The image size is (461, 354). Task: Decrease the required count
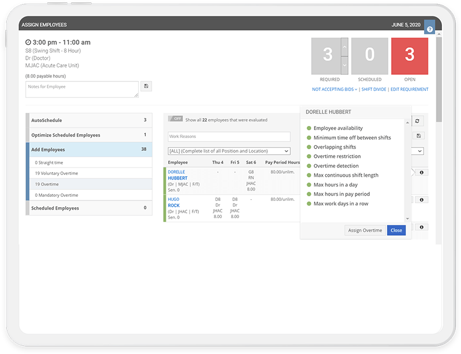(x=345, y=65)
